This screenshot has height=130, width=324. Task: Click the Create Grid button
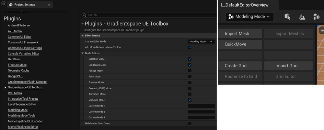click(240, 65)
